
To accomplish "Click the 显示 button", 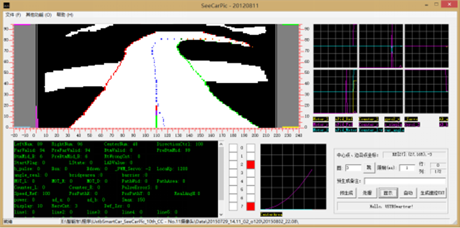I will pos(388,193).
